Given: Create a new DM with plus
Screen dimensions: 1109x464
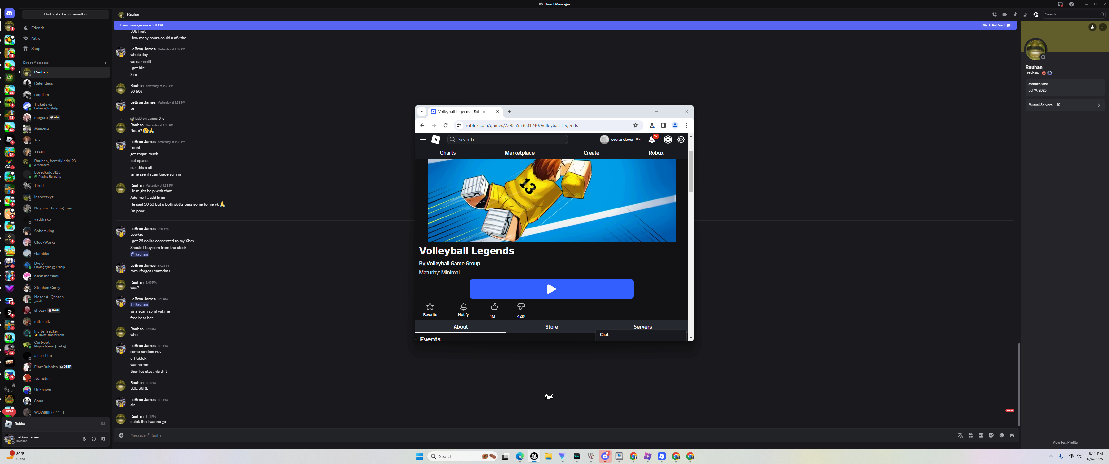Looking at the screenshot, I should (105, 63).
